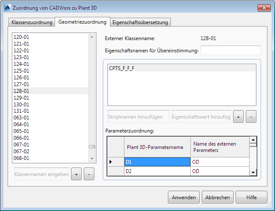Select the CPTS_F_F_F script entry
The width and height of the screenshot is (275, 211).
click(182, 68)
